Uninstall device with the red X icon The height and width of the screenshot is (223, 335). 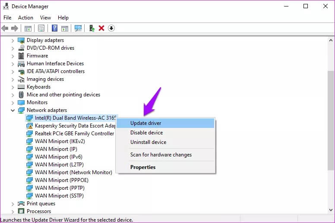[x=101, y=28]
